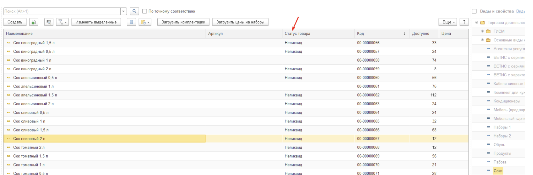This screenshot has width=533, height=175.
Task: Toggle the Виды и свойства checkbox
Action: click(x=474, y=11)
